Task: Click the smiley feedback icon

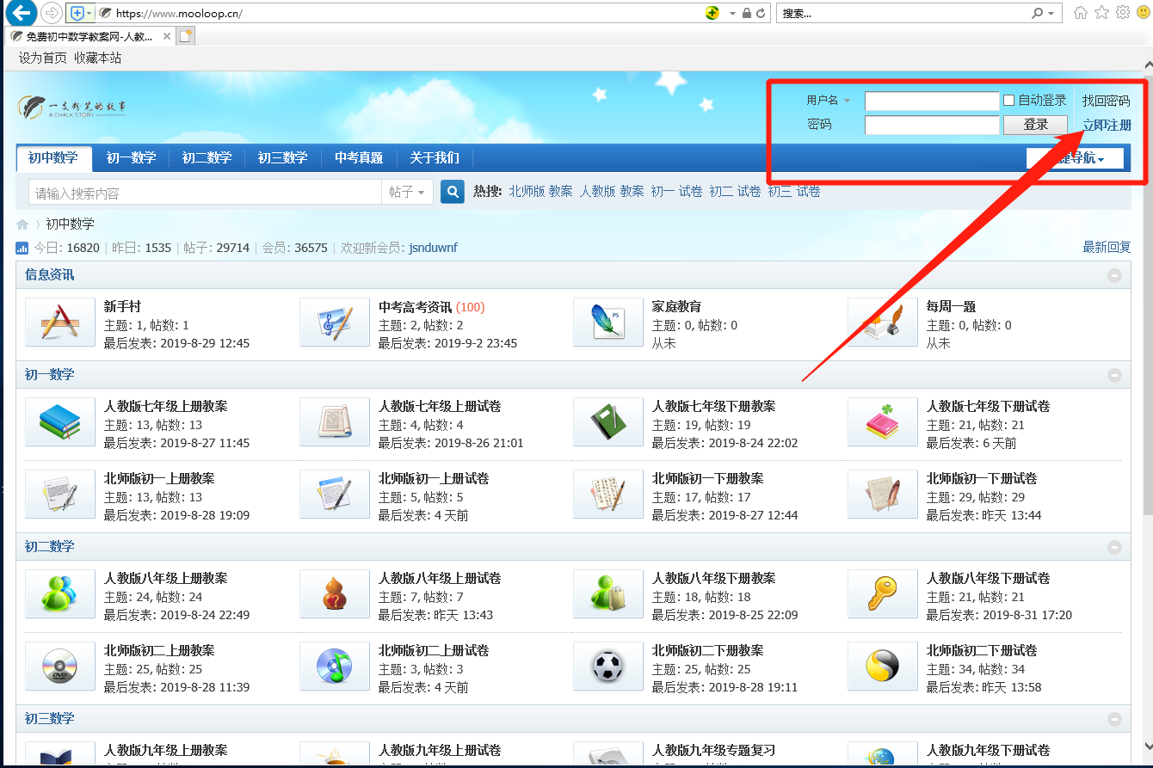Action: click(x=1143, y=13)
